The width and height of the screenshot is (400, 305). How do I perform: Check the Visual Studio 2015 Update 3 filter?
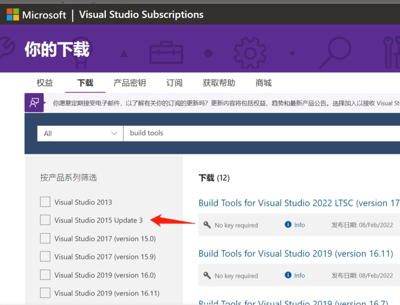pos(45,220)
